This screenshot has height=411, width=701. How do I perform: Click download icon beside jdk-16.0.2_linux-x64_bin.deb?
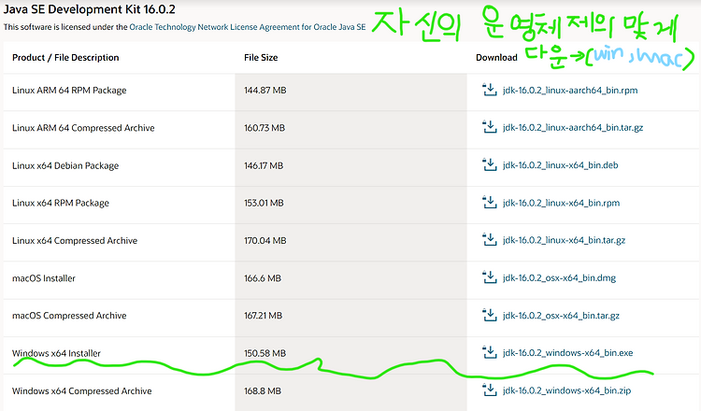point(490,164)
